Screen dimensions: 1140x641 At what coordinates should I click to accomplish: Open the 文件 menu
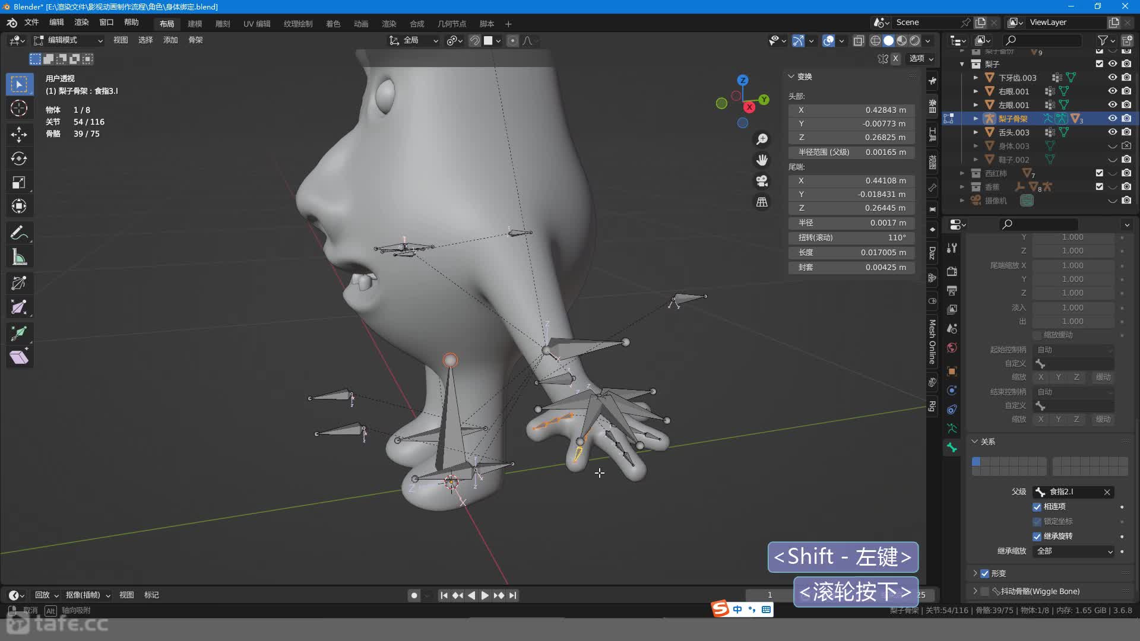pyautogui.click(x=31, y=22)
